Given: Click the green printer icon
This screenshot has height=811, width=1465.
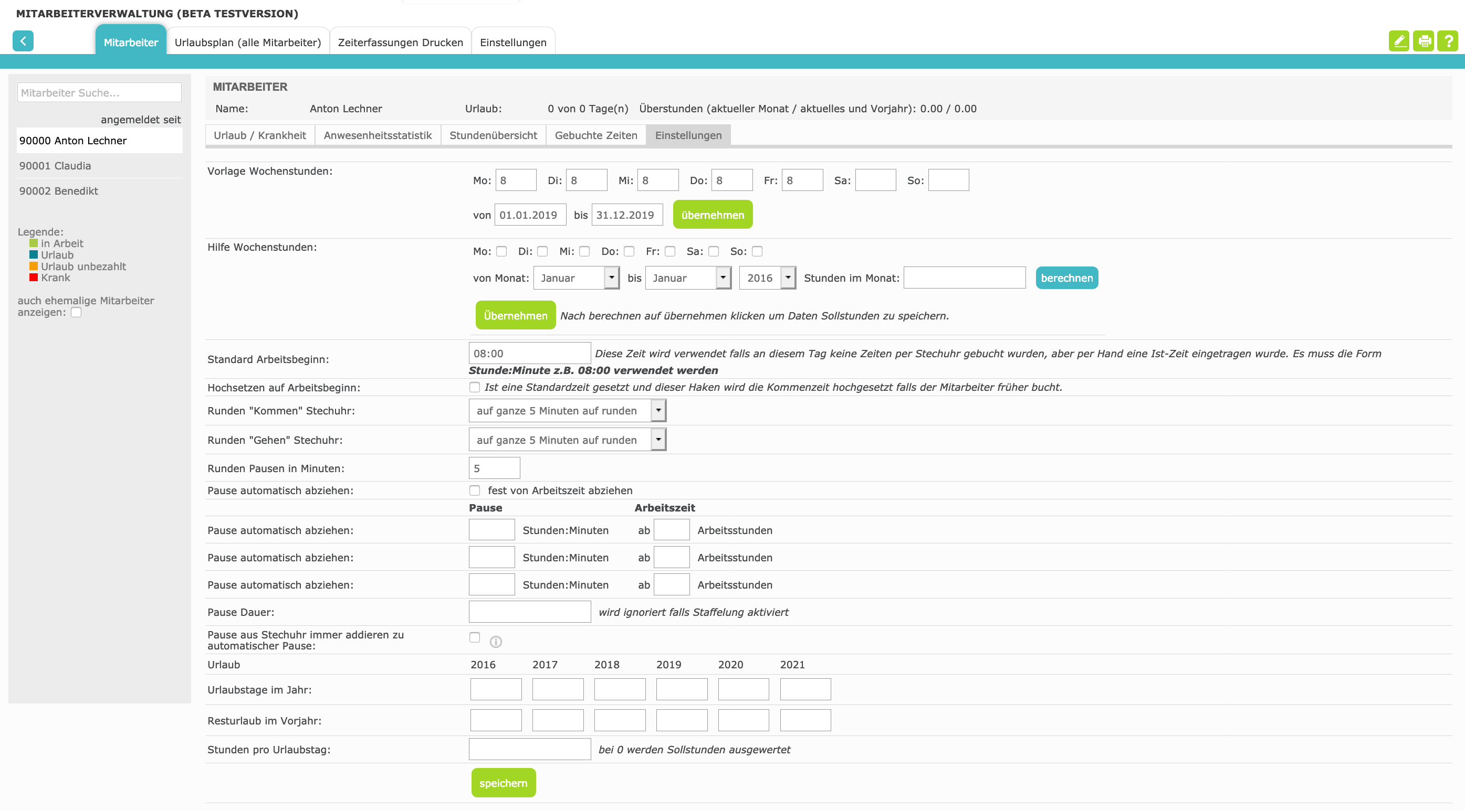Looking at the screenshot, I should tap(1424, 41).
